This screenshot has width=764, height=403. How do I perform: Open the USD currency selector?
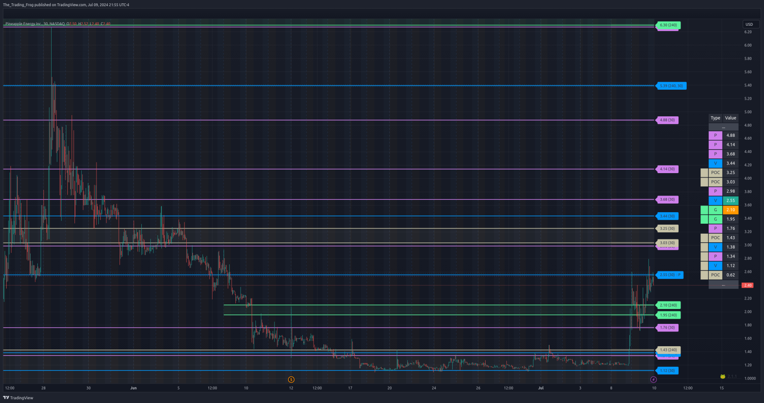click(751, 24)
